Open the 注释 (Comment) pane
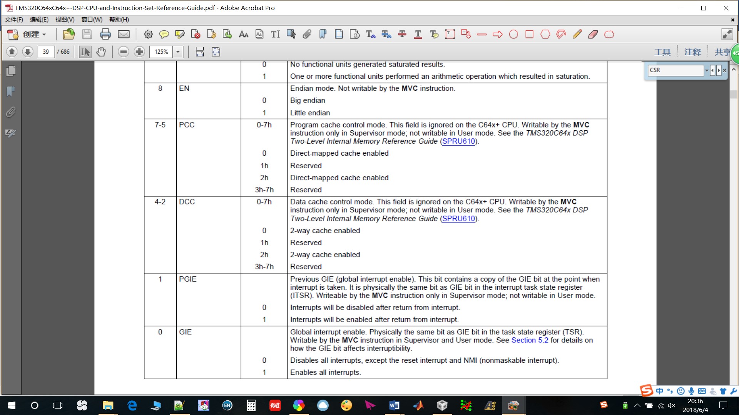 pos(693,52)
